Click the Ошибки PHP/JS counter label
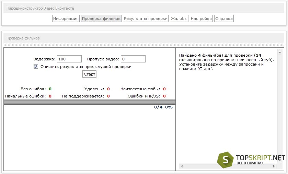The image size is (288, 174). (x=144, y=96)
